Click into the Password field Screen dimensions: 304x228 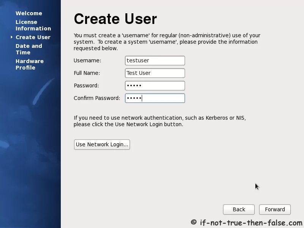click(155, 86)
